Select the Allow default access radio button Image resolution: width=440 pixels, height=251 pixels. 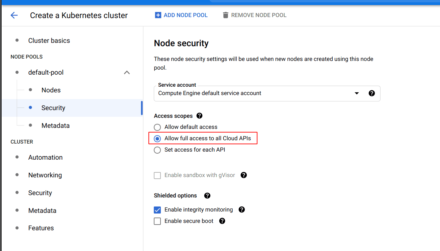pyautogui.click(x=157, y=127)
